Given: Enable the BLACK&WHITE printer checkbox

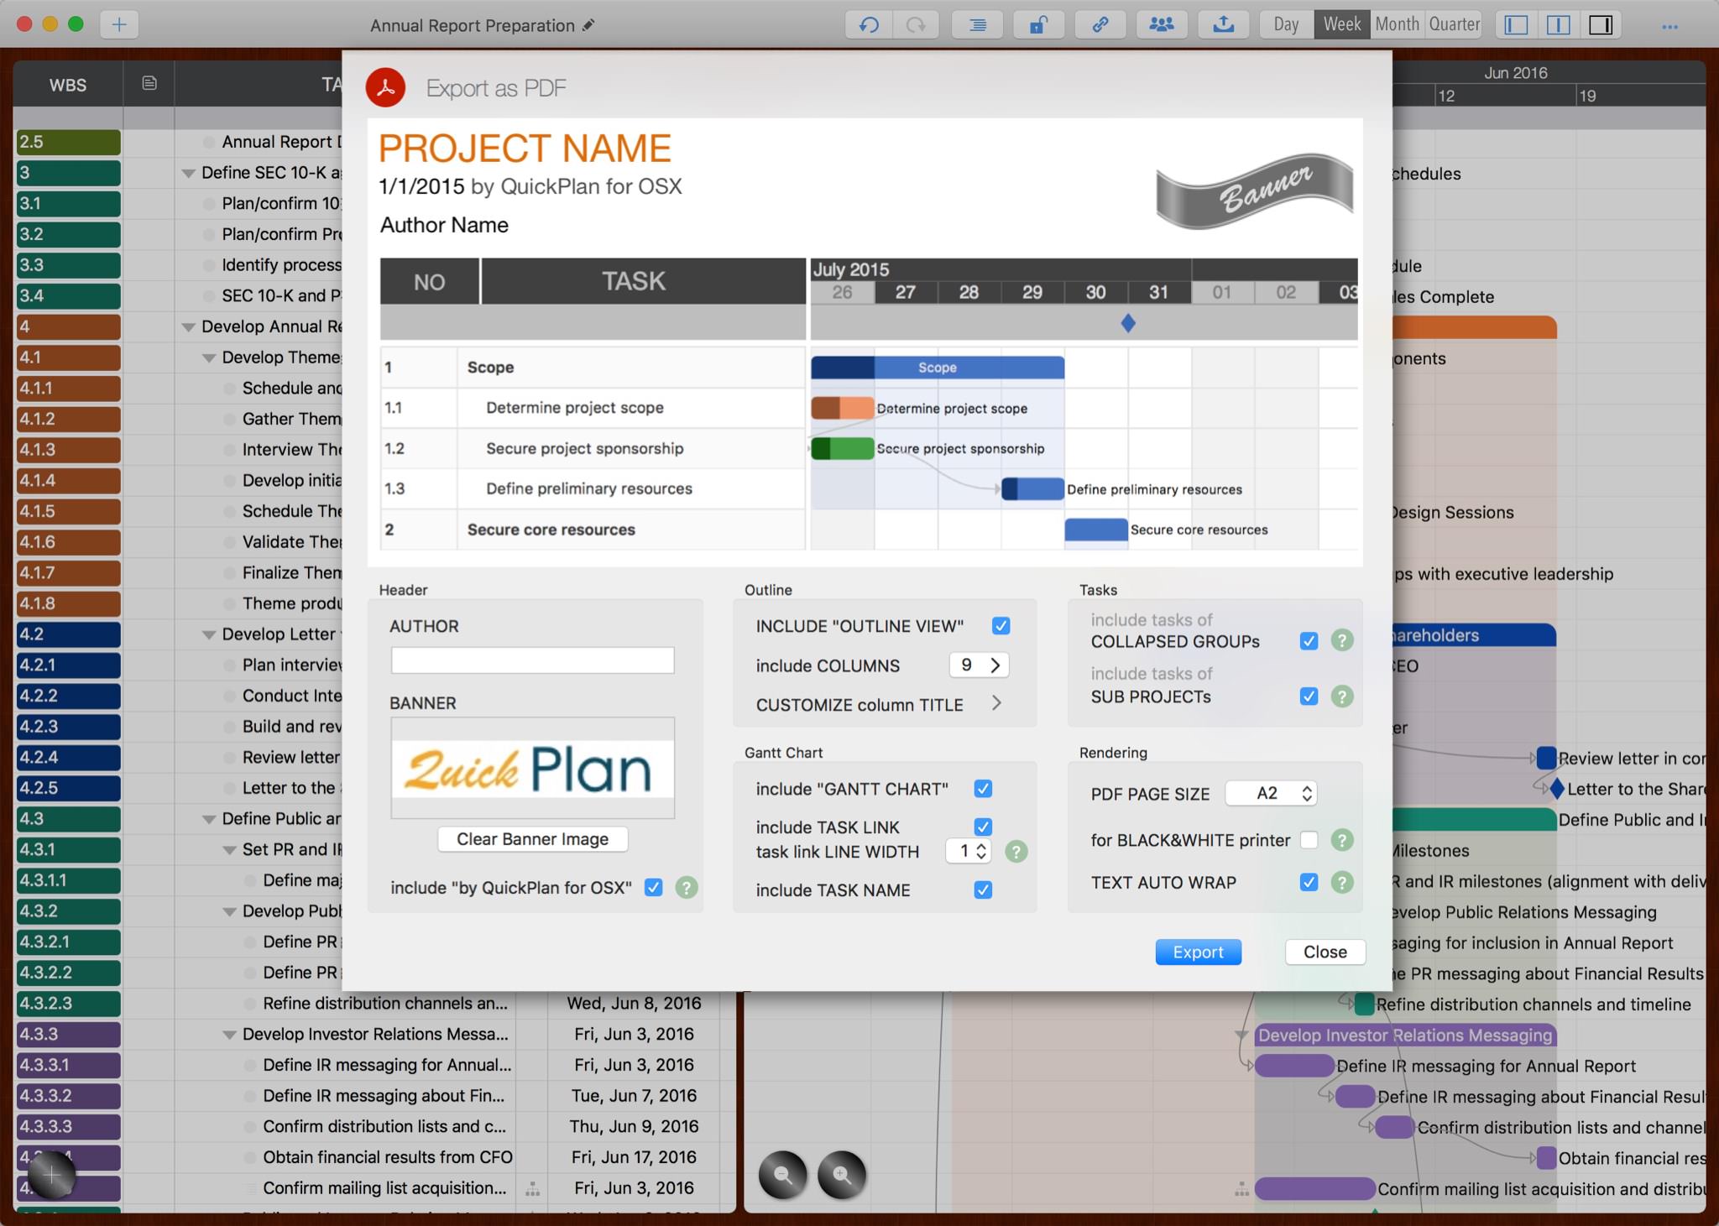Looking at the screenshot, I should (1309, 840).
